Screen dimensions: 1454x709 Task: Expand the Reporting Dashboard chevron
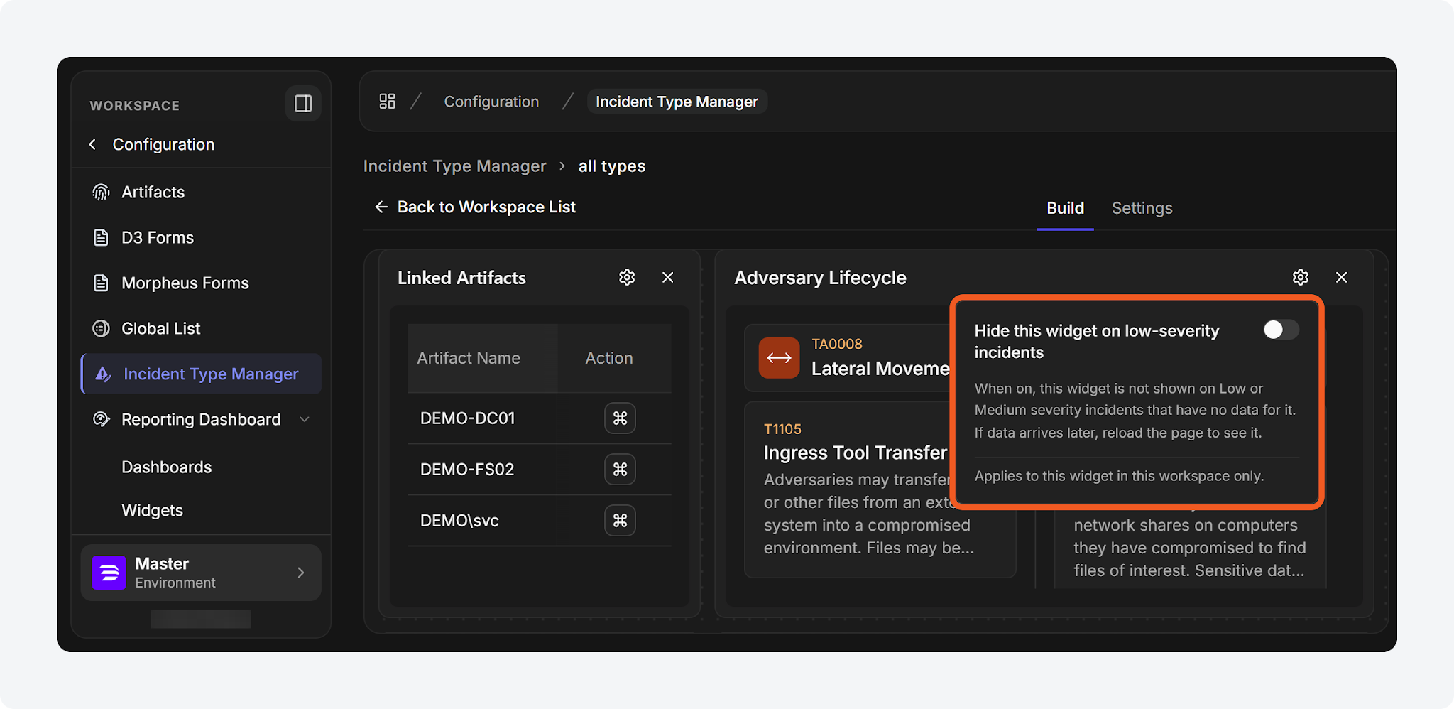305,419
